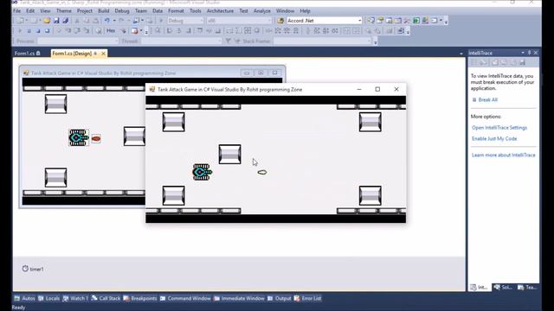Screen dimensions: 554x311
Task: Open the Format menu
Action: (x=176, y=11)
